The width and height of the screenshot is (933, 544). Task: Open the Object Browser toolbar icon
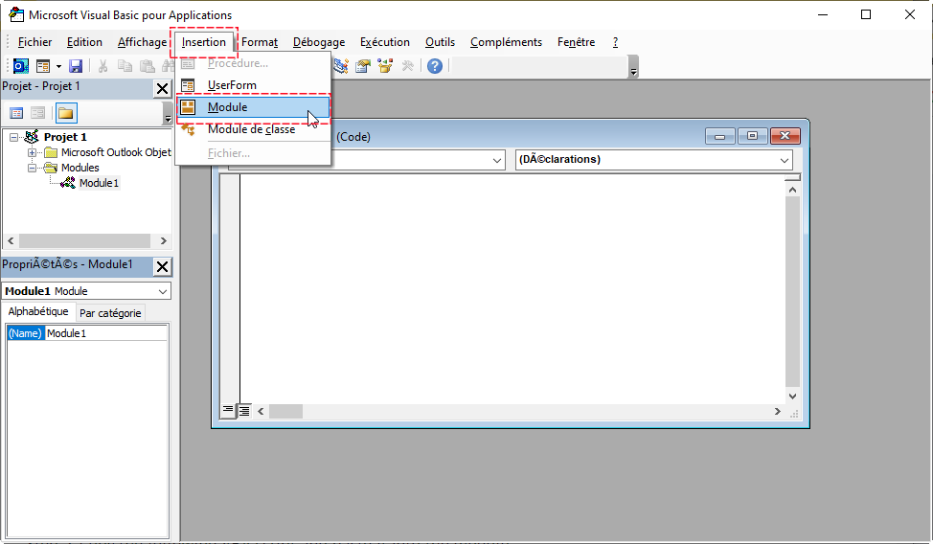(385, 65)
